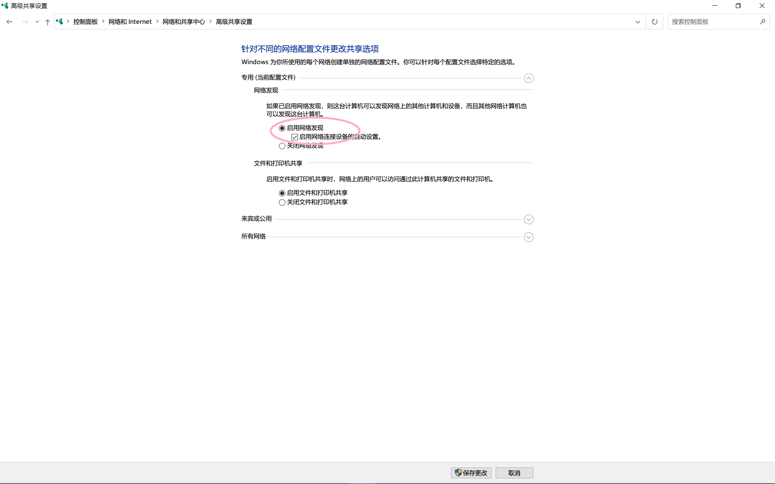Viewport: 775px width, 484px height.
Task: Click the network icon in address bar
Action: 59,21
